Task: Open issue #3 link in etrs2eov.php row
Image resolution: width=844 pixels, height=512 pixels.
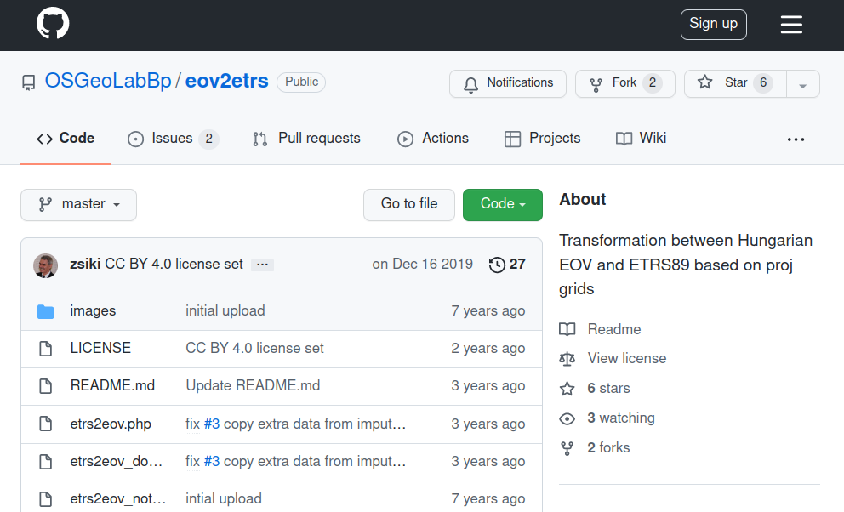Action: click(212, 424)
